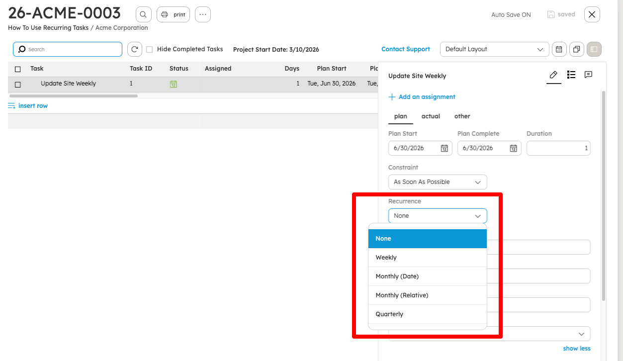Select Quarterly recurrence option

click(x=428, y=314)
